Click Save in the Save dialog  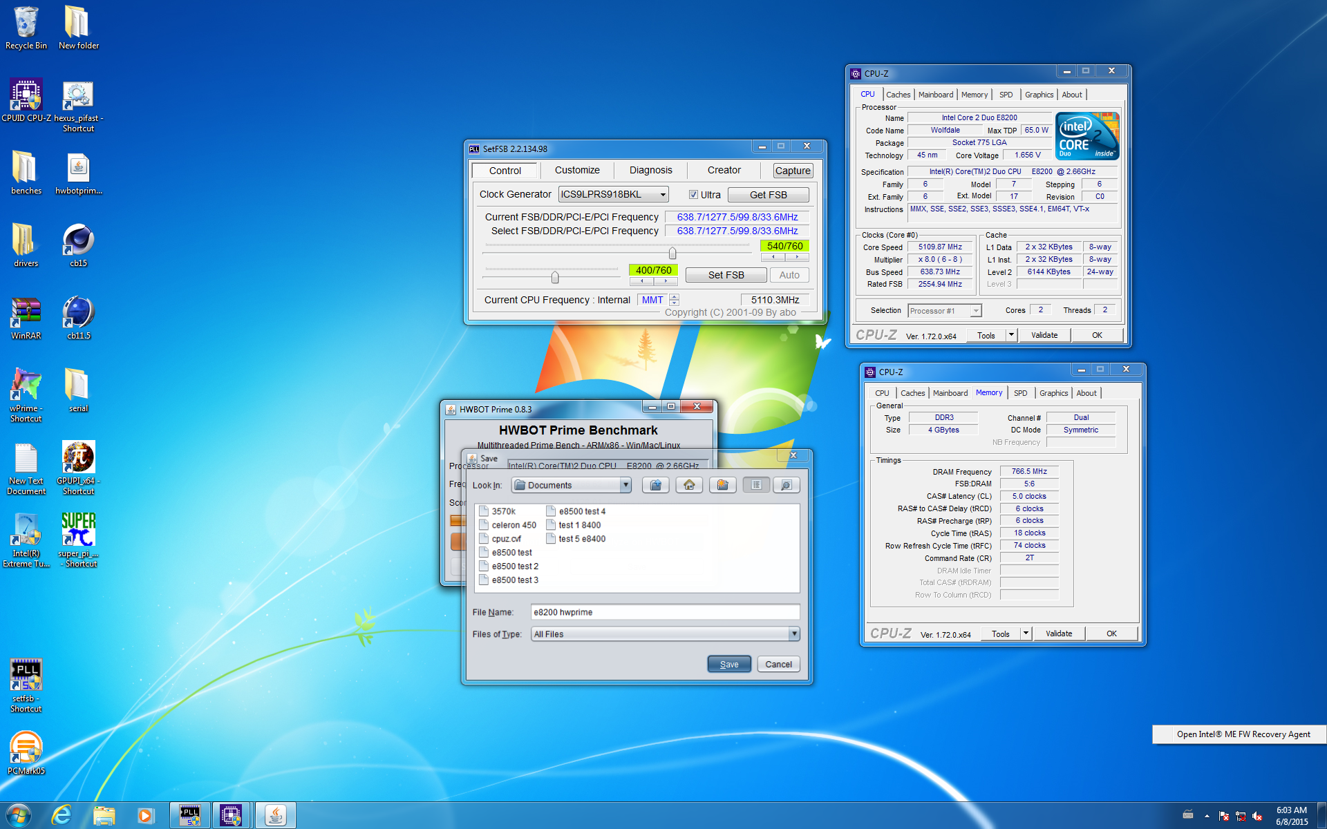(x=729, y=664)
